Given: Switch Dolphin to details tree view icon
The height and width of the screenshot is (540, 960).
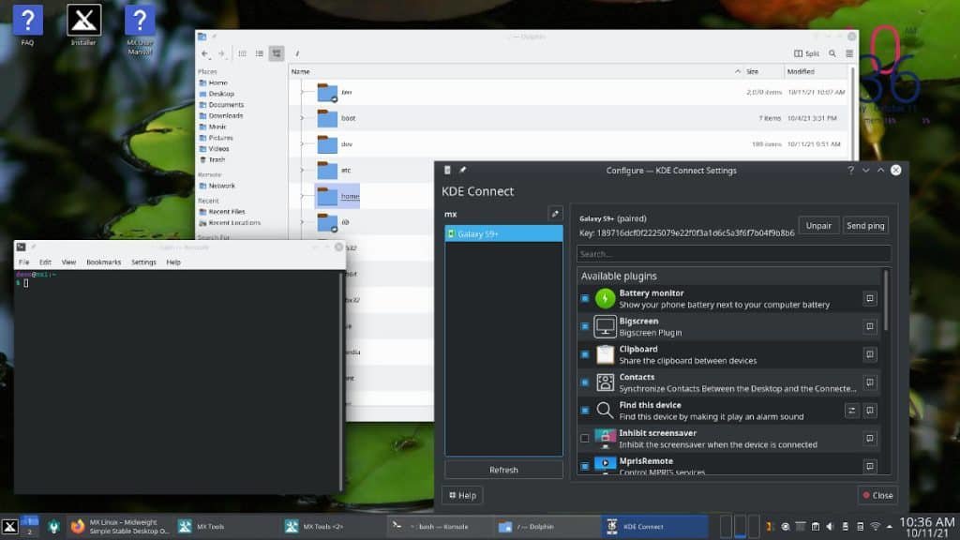Looking at the screenshot, I should [277, 53].
